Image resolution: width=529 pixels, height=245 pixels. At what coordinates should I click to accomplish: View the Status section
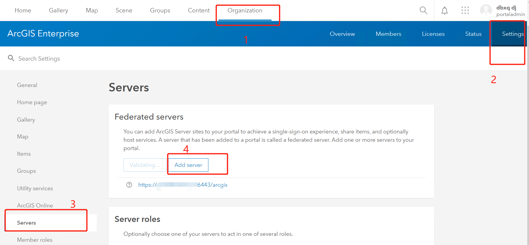(x=473, y=34)
